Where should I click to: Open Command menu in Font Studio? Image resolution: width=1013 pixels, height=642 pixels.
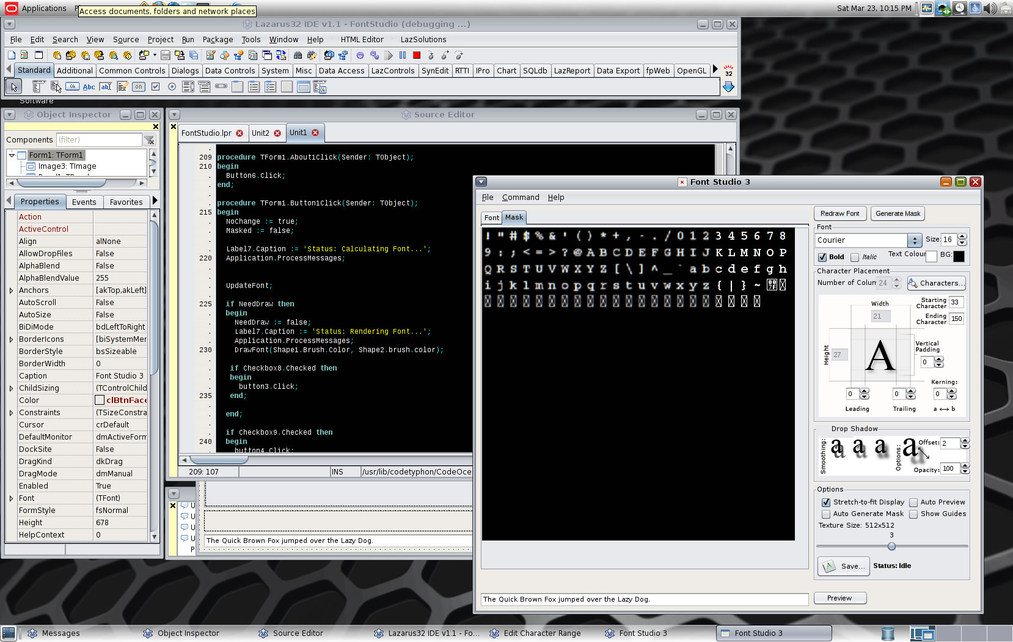521,197
